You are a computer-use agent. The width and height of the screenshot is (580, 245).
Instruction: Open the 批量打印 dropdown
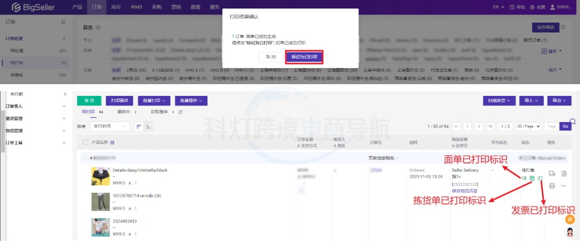[x=154, y=101]
